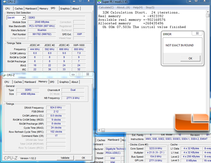Viewport: 211px width, 163px height.
Task: Open Caches tab in top CPU-Z window
Action: [x=19, y=8]
